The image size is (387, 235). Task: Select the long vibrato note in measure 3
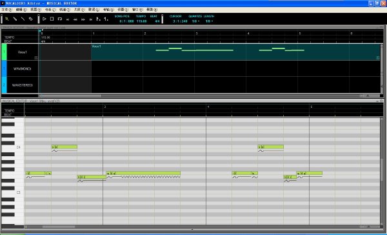click(143, 173)
